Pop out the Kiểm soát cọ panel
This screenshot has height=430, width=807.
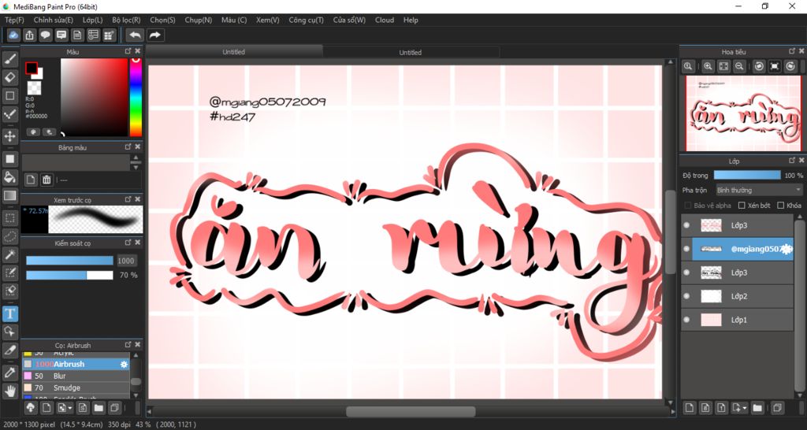(x=128, y=243)
